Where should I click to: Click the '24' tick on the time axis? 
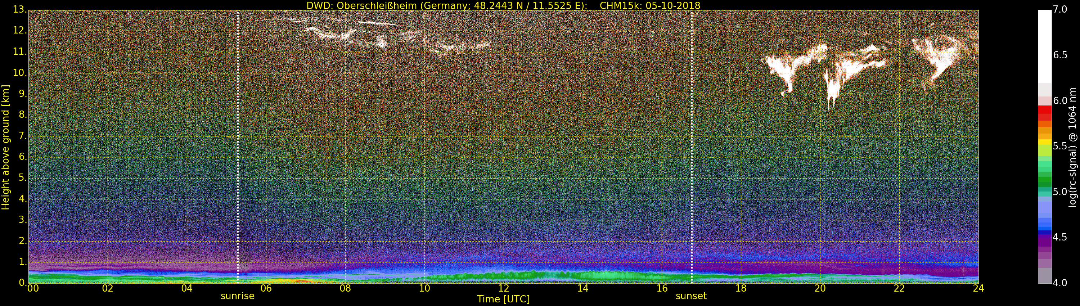978,288
